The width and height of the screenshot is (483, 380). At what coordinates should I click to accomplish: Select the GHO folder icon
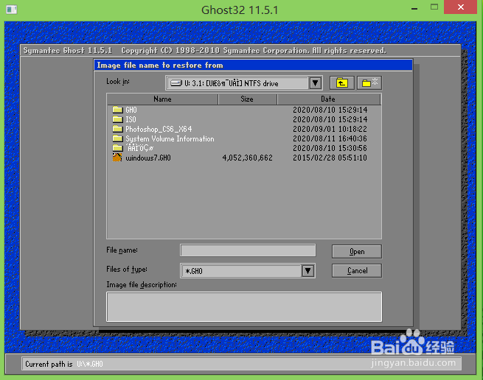point(117,110)
